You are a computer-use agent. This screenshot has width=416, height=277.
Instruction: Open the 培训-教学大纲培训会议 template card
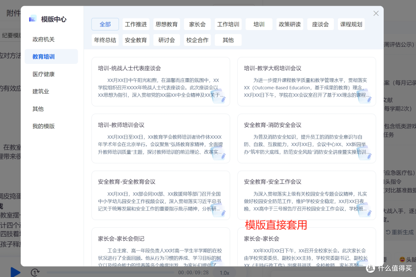[x=307, y=82]
